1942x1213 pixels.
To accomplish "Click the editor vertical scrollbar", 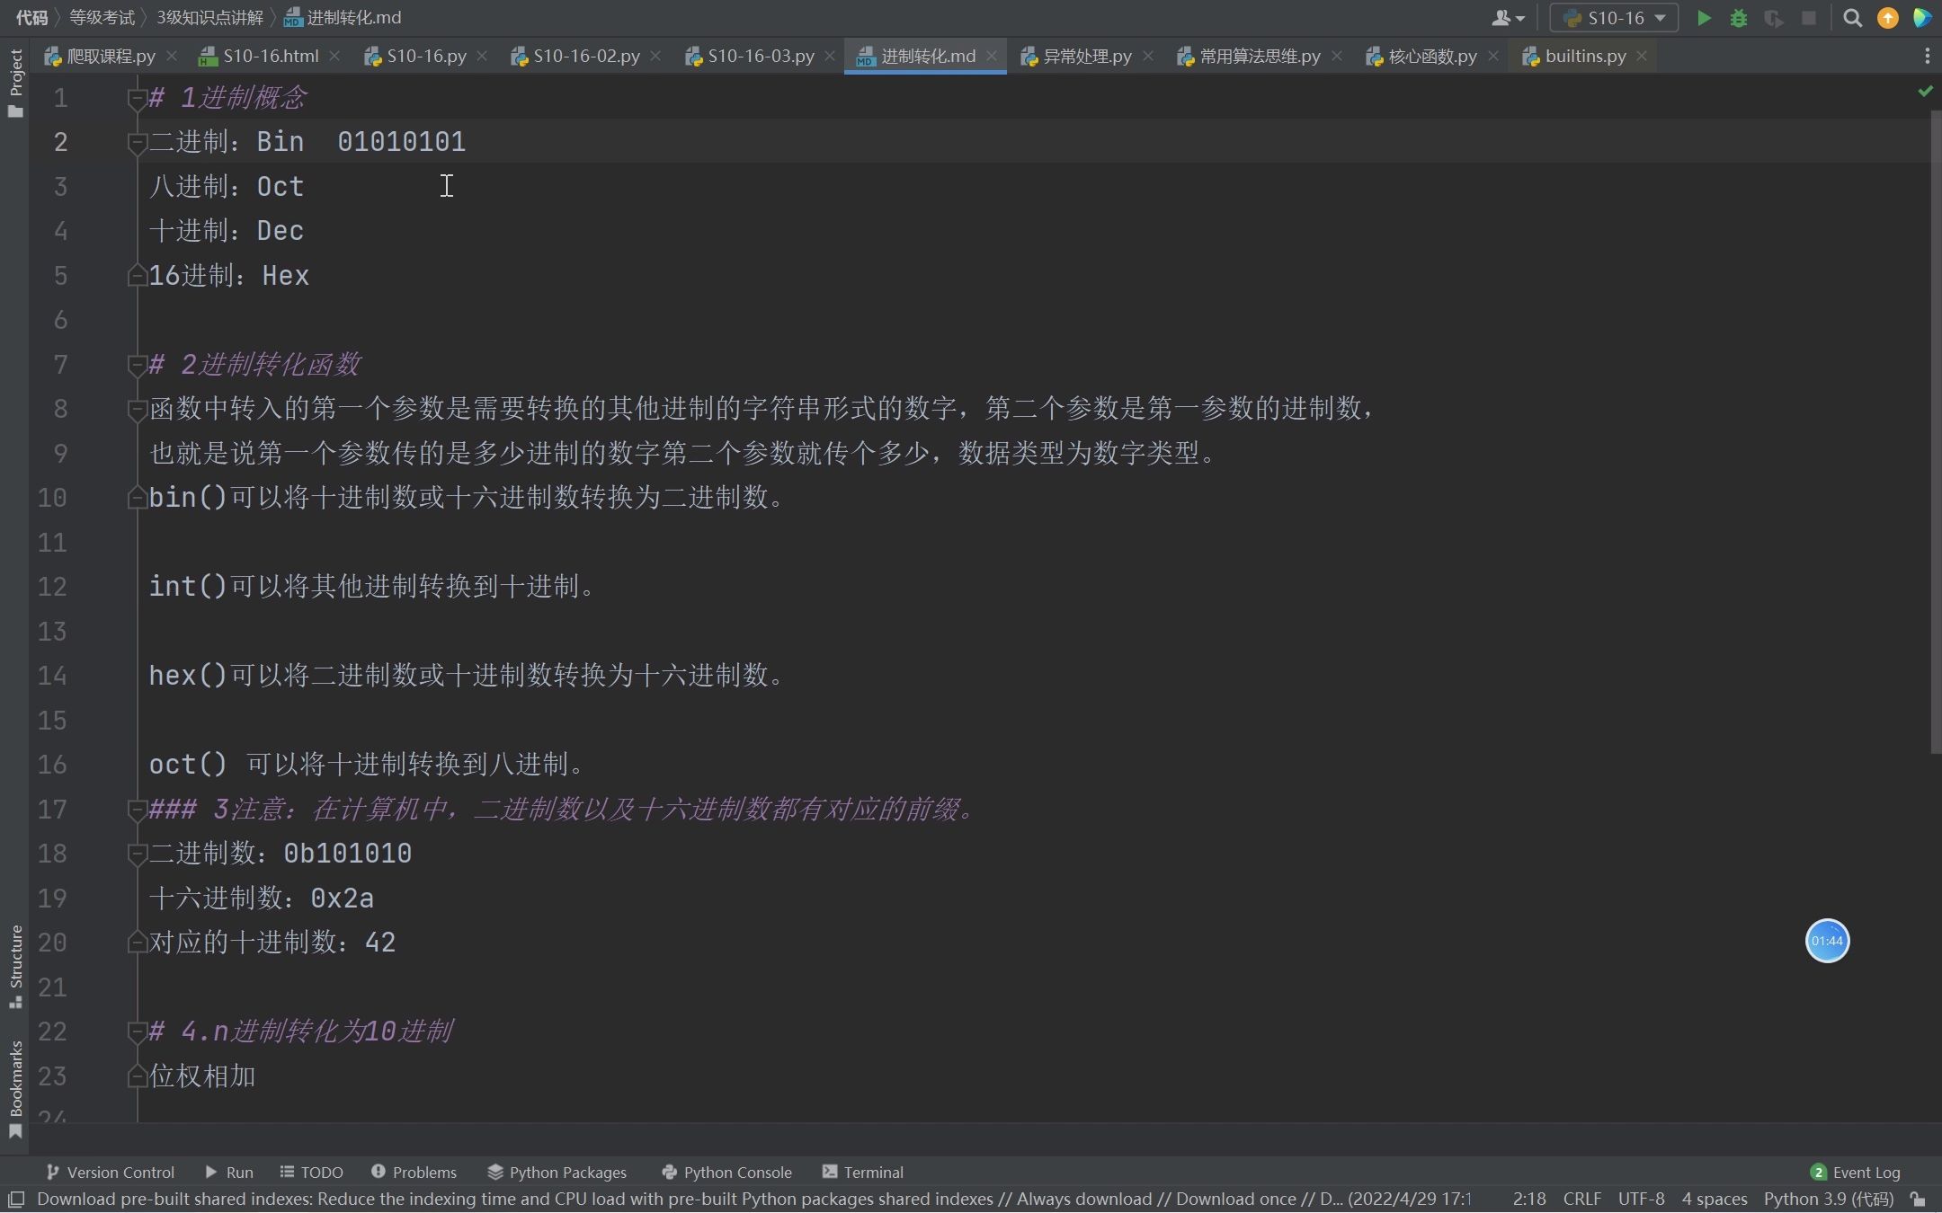I will pos(1935,431).
